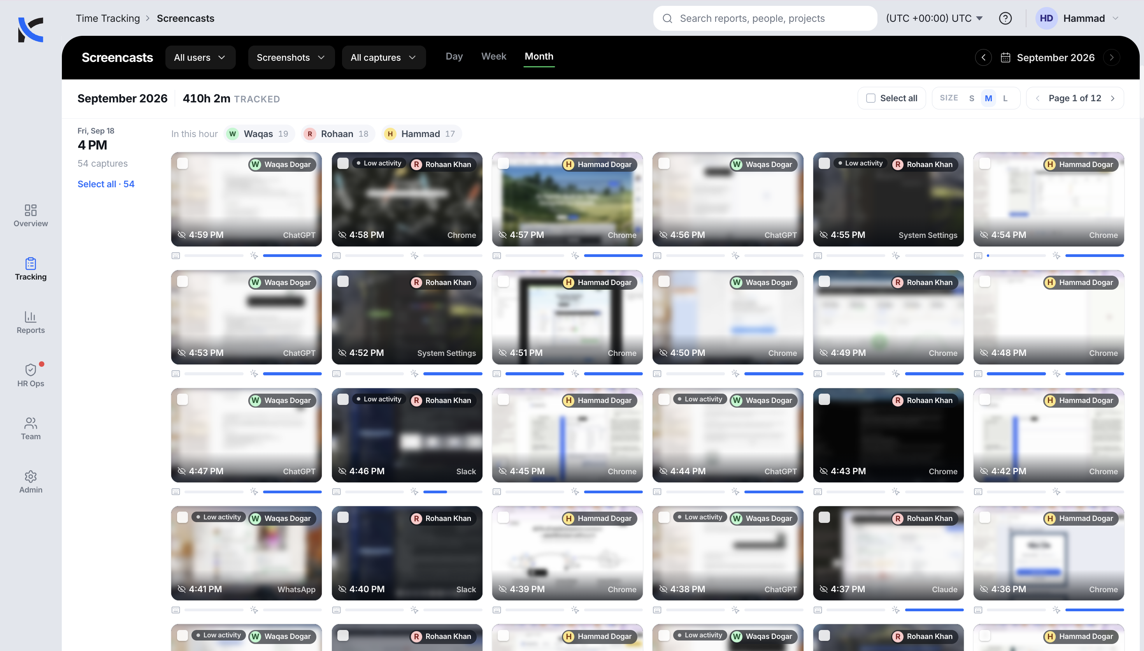This screenshot has height=651, width=1144.
Task: Check the 4:41 PM WhatsApp capture checkbox
Action: coord(182,518)
